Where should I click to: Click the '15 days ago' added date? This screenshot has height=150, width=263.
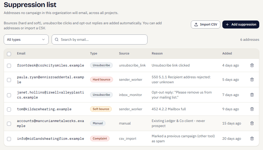pyautogui.click(x=232, y=123)
